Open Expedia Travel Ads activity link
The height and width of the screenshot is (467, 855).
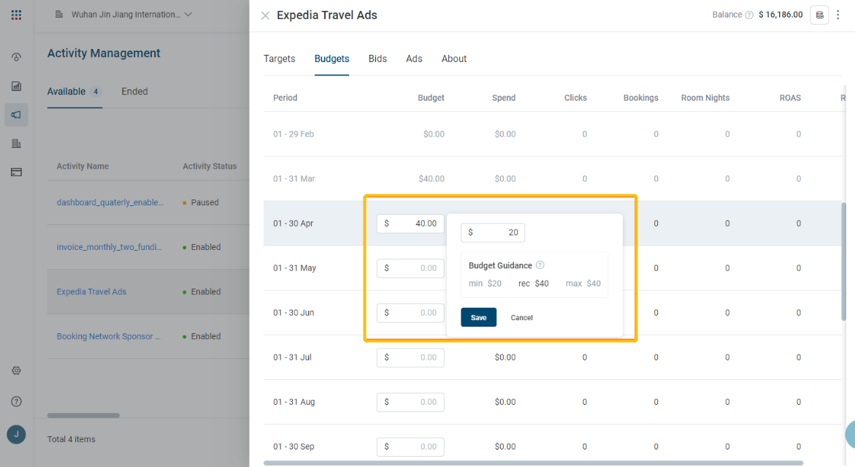coord(91,292)
